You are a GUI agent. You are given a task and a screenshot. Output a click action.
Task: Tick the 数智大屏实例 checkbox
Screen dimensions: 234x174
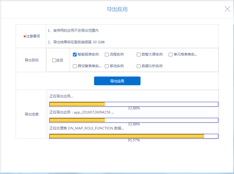[139, 54]
